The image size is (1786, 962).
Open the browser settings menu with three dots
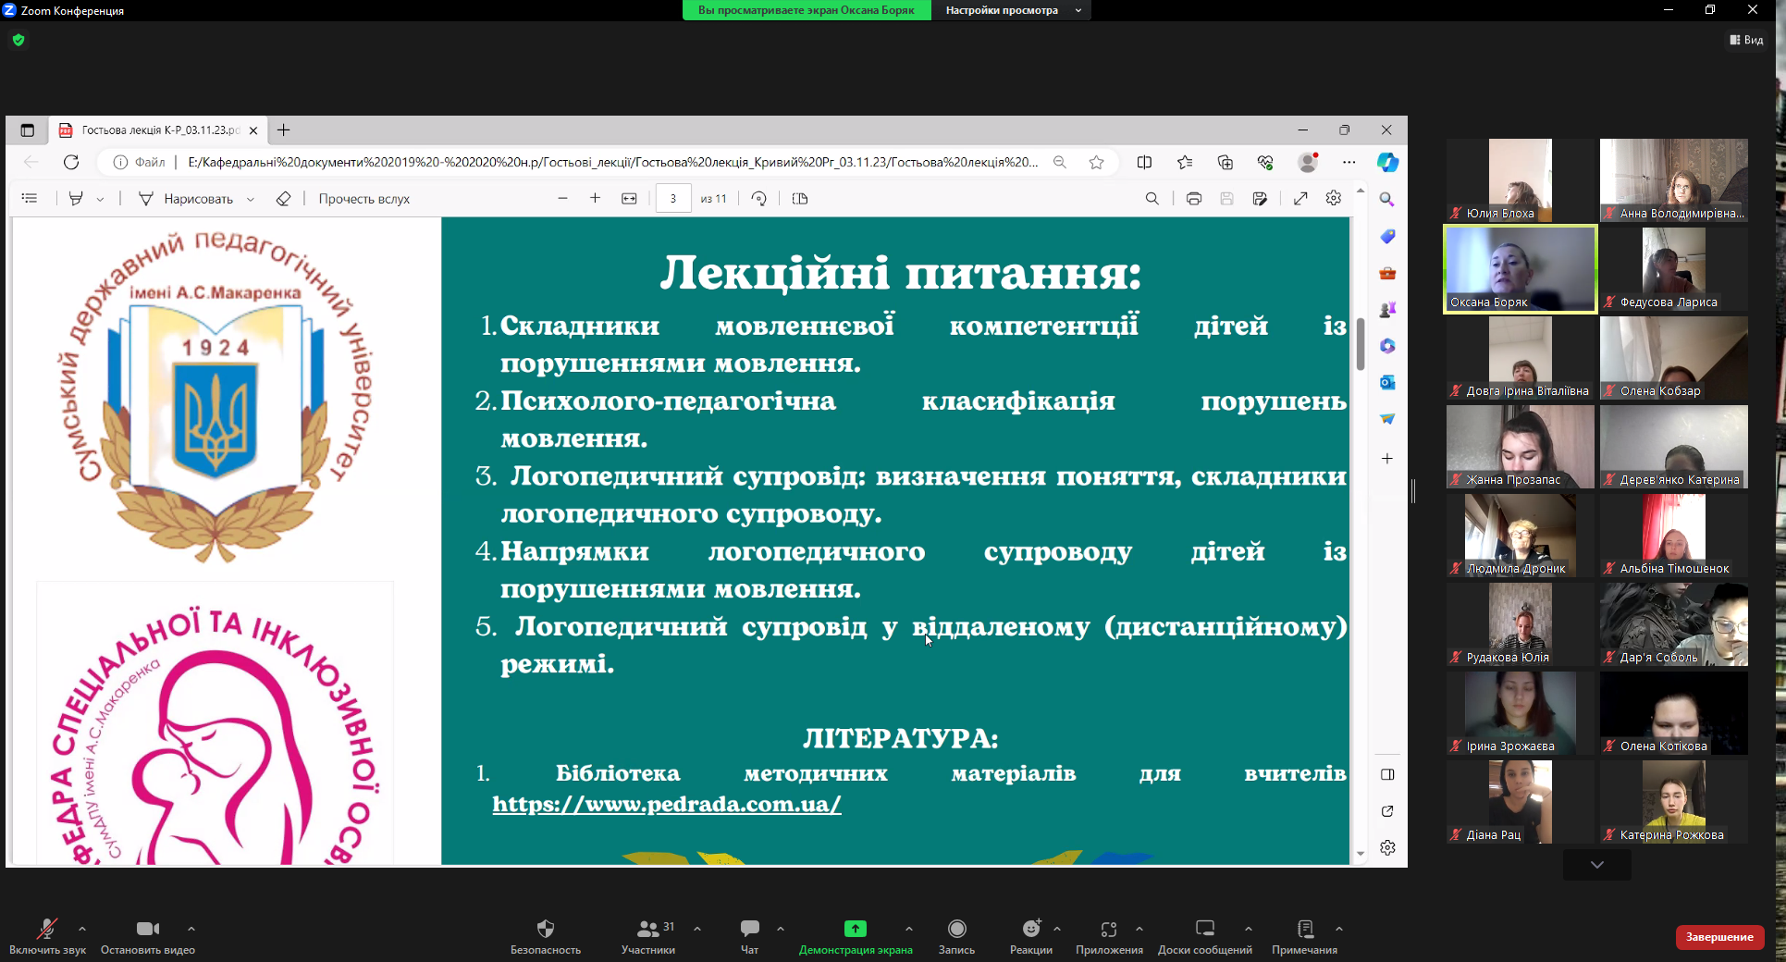(1349, 162)
